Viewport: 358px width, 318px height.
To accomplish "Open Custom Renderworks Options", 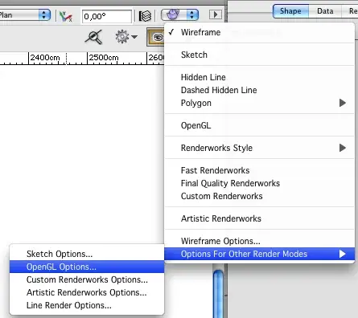I will point(87,279).
